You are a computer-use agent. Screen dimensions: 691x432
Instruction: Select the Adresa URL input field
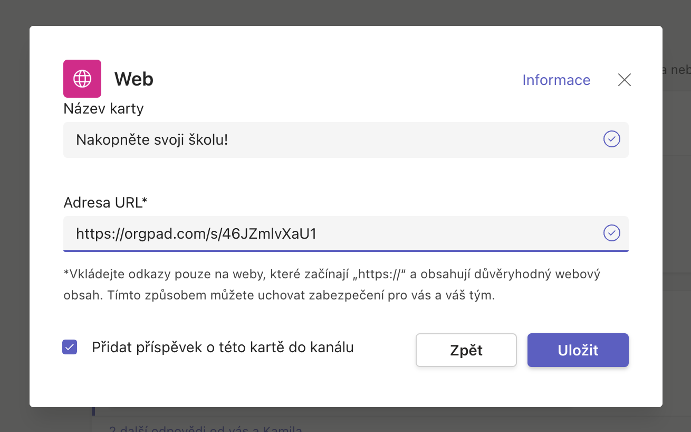pos(316,233)
